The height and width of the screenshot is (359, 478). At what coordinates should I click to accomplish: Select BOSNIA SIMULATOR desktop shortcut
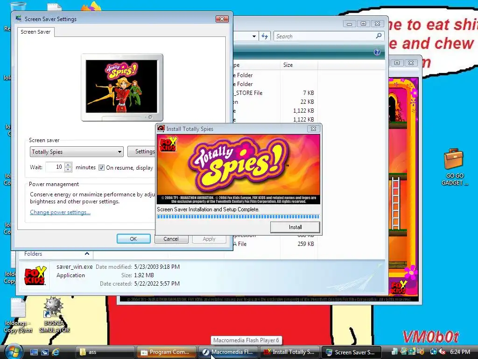pyautogui.click(x=54, y=315)
